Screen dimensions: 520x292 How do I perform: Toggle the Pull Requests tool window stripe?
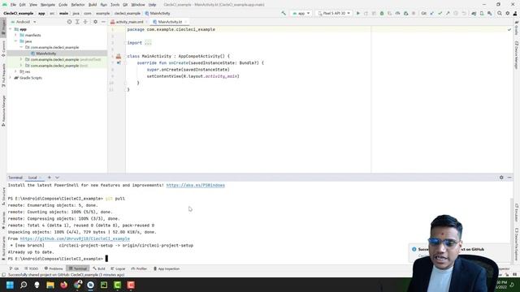click(x=3, y=75)
